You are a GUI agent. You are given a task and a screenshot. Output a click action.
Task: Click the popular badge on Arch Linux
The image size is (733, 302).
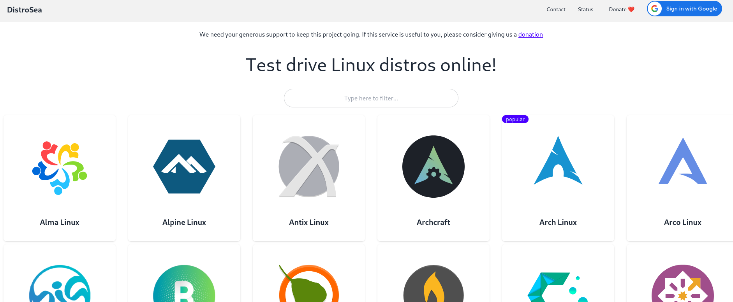tap(515, 119)
